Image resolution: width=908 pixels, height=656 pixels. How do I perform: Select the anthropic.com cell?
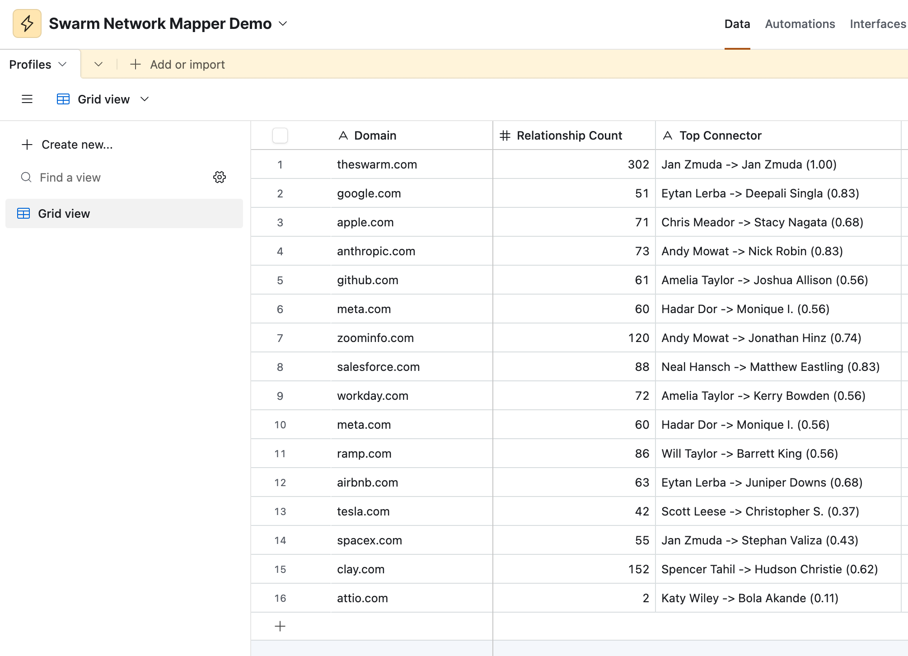[x=411, y=251]
